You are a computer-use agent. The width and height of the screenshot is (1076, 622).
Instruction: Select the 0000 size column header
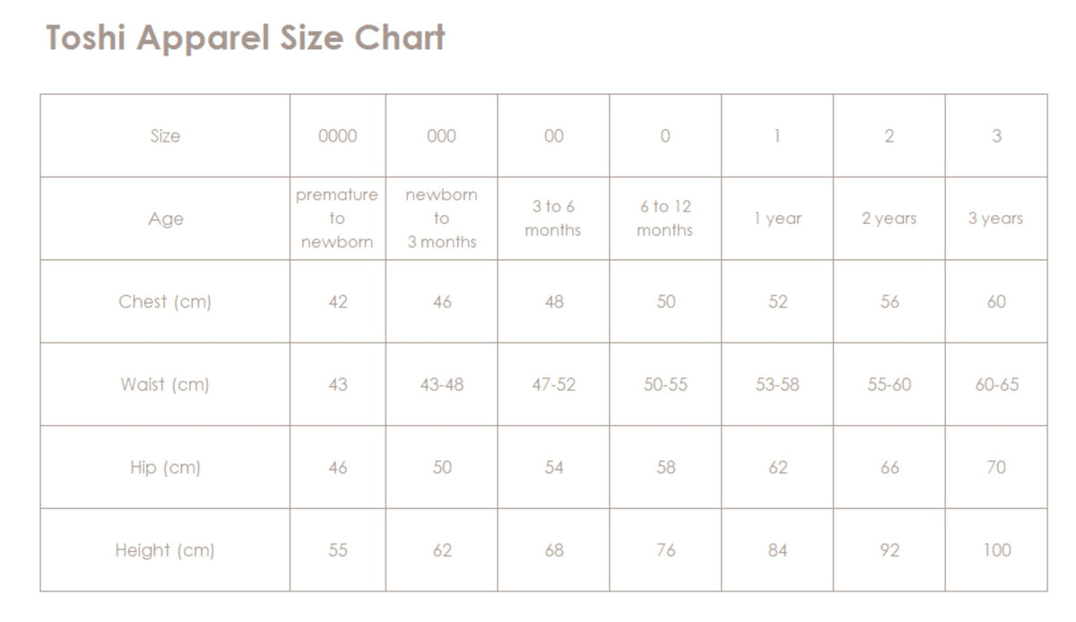(x=337, y=136)
